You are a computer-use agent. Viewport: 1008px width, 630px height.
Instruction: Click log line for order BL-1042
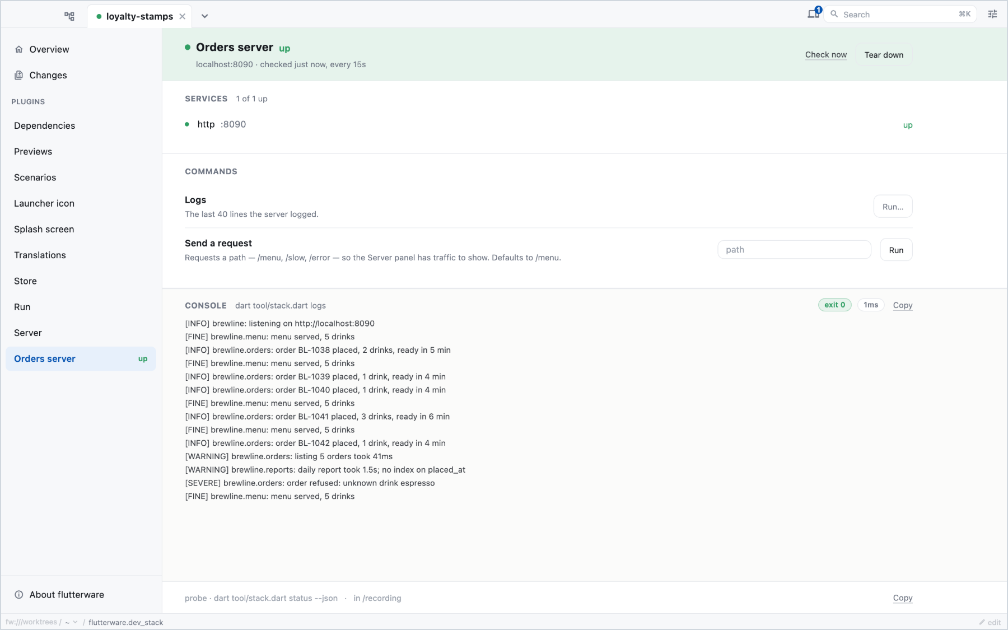(315, 443)
